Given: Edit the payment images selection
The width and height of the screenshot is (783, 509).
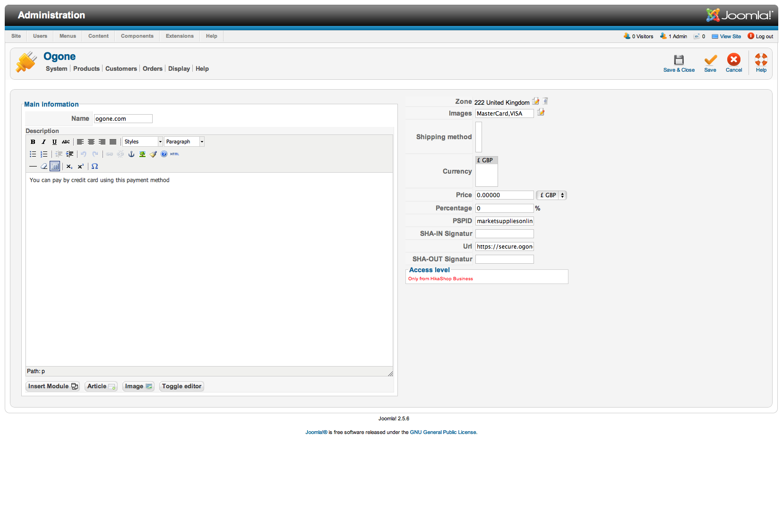Looking at the screenshot, I should 541,112.
